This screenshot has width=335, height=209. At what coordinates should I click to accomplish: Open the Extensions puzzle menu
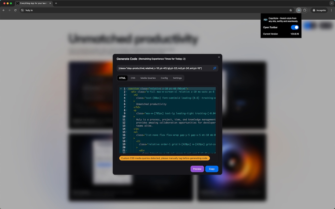305,10
